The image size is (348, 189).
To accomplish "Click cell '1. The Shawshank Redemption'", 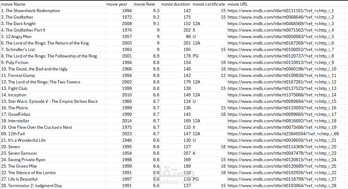I will (53, 11).
